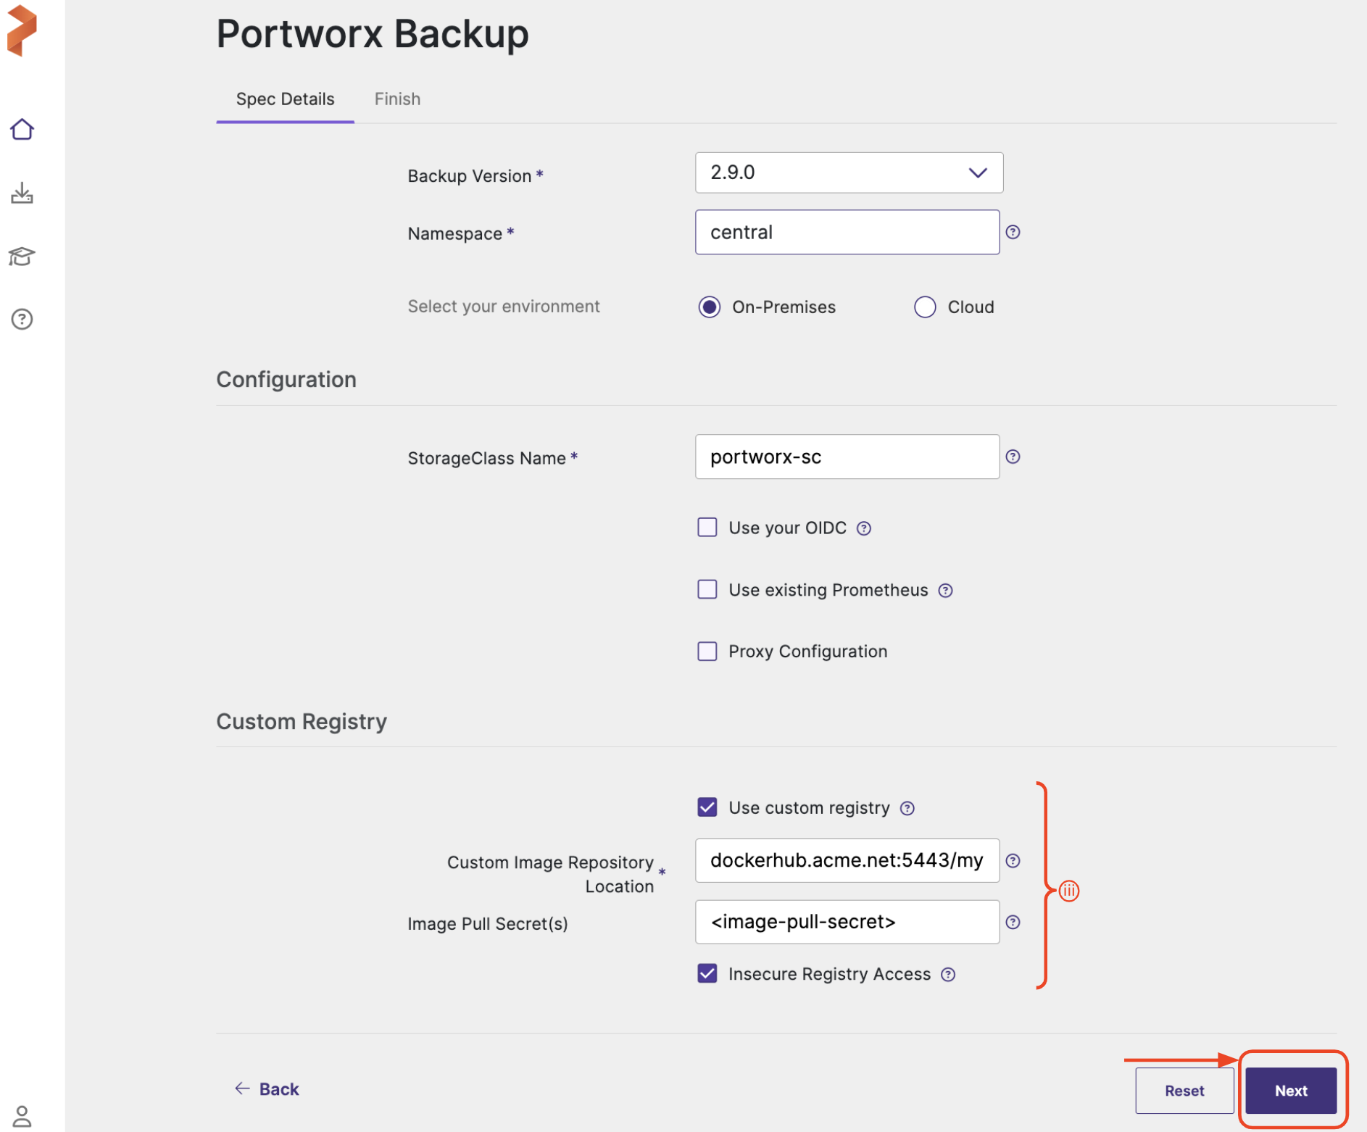
Task: Click help icon beside Image Pull Secret field
Action: pyautogui.click(x=1013, y=922)
